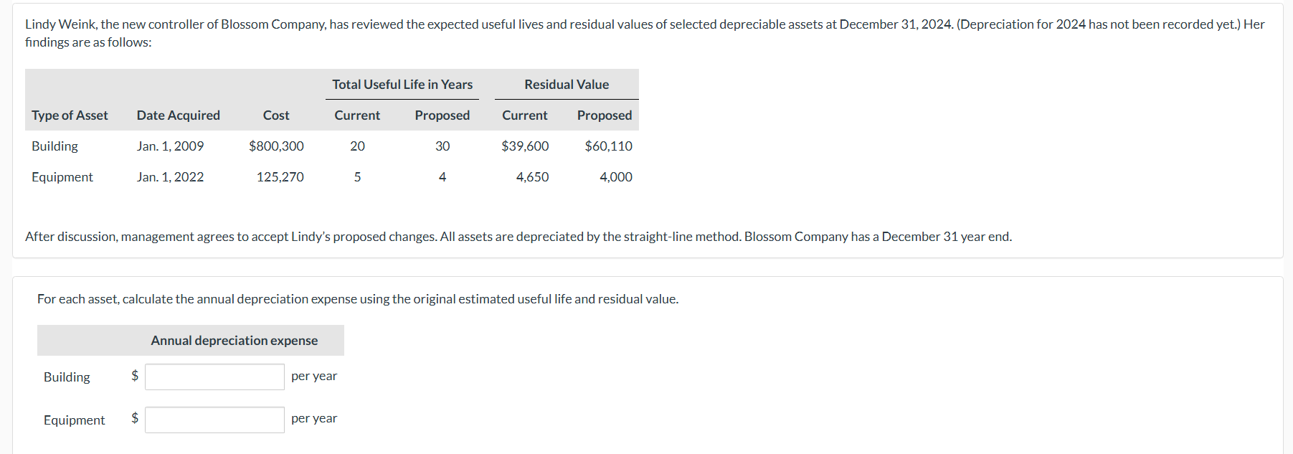Select the Jan. 1, 2009 date cell
This screenshot has width=1293, height=454.
170,146
